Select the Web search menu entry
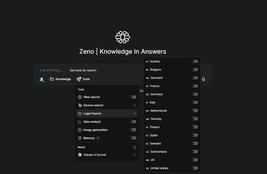This screenshot has width=267, height=174. click(107, 97)
